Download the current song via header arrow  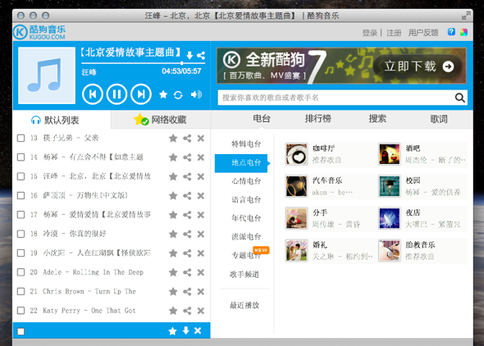pyautogui.click(x=189, y=56)
